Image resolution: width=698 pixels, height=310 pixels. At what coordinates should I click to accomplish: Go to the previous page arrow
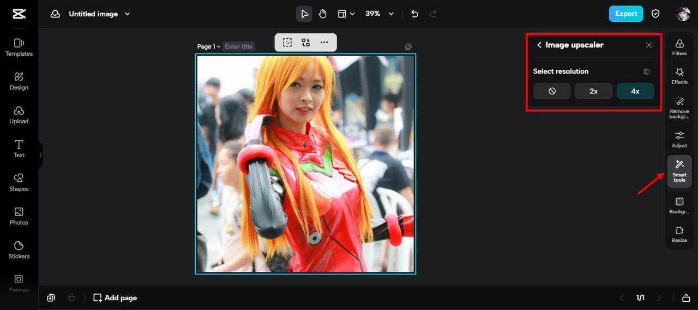tap(622, 298)
